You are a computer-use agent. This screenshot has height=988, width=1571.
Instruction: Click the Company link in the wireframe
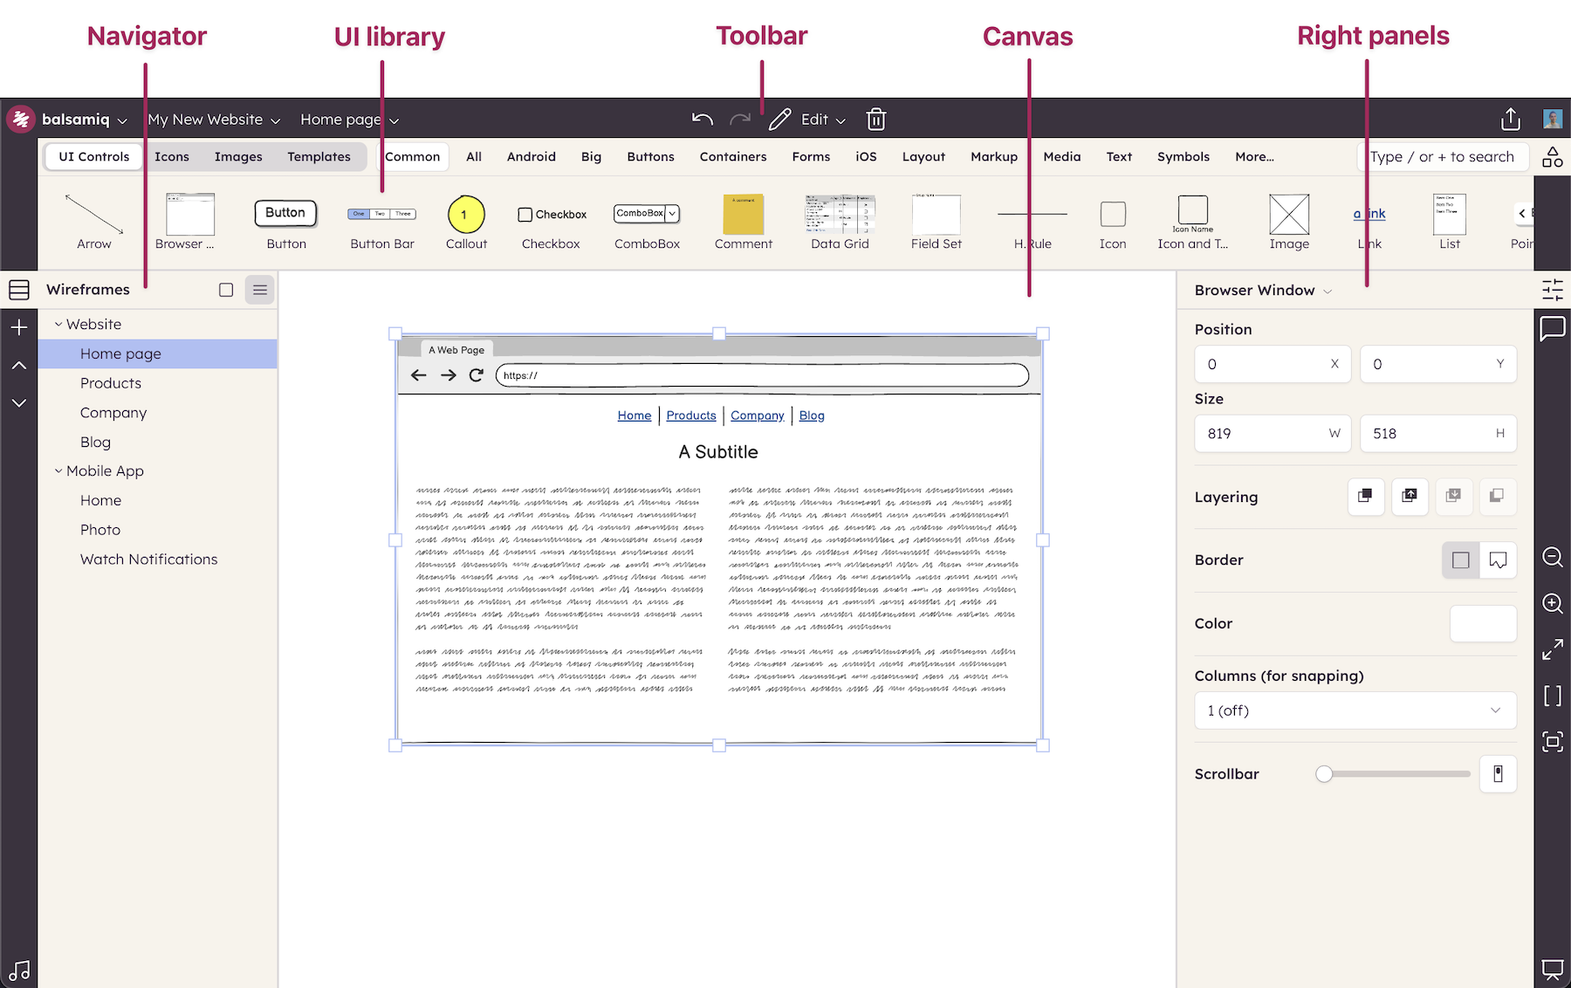coord(757,415)
